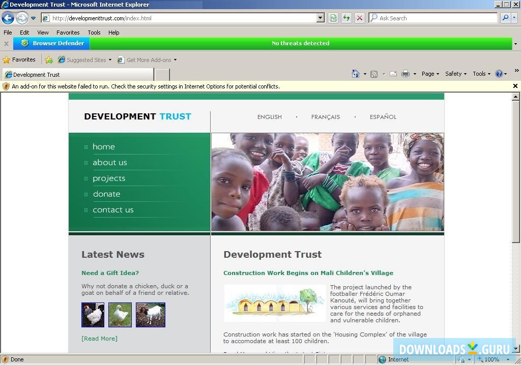The height and width of the screenshot is (366, 521).
Task: Dismiss the add-on information bar
Action: point(515,86)
